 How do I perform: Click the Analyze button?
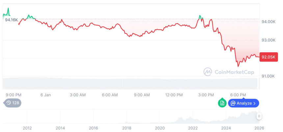pyautogui.click(x=244, y=103)
